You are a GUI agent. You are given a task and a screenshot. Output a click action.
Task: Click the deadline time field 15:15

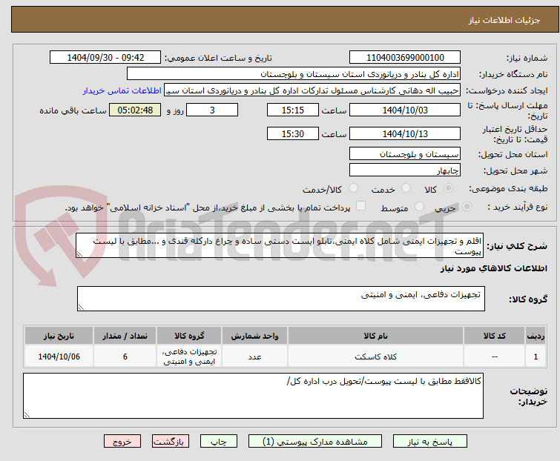point(293,110)
